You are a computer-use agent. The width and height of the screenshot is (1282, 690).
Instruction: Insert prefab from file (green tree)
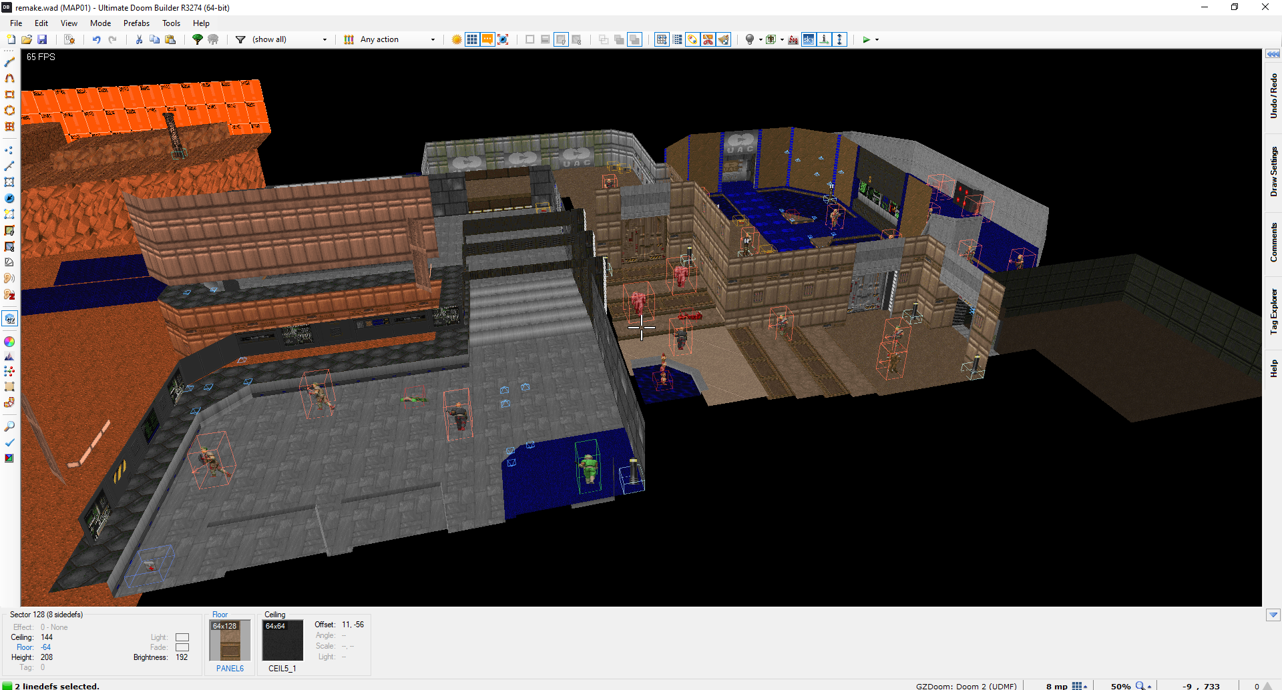pyautogui.click(x=198, y=39)
